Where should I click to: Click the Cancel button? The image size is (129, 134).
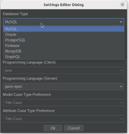tap(74, 128)
